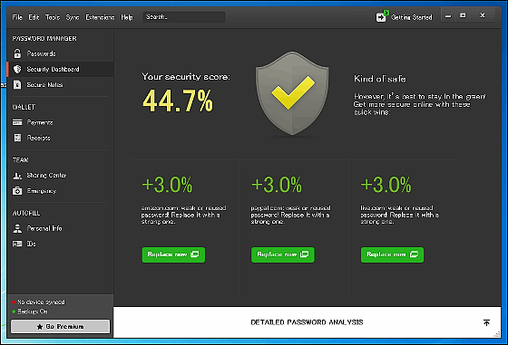Click the live.com weak password message

pos(399,215)
